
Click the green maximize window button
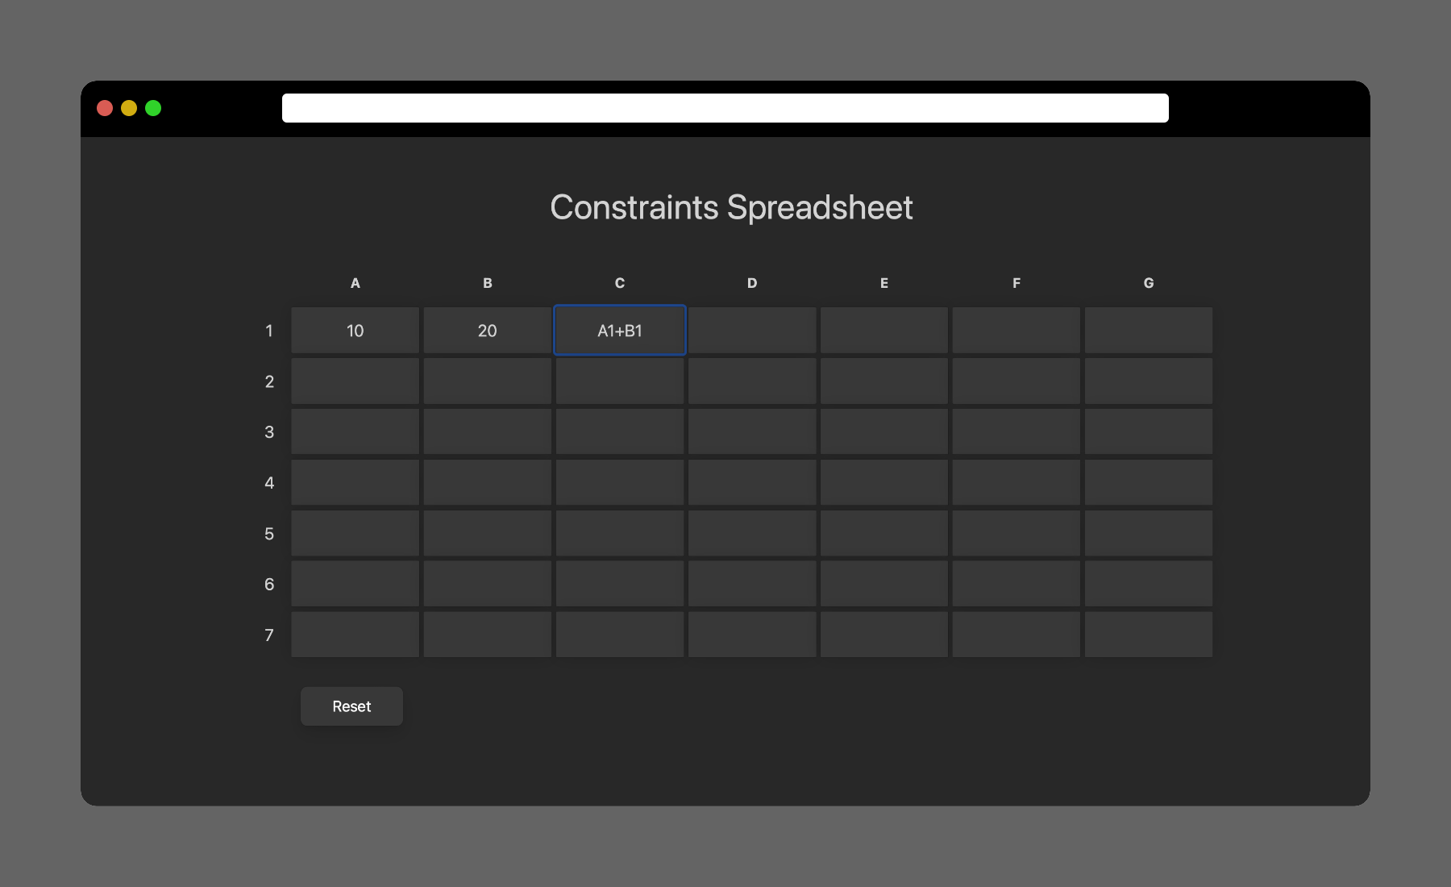pyautogui.click(x=153, y=108)
